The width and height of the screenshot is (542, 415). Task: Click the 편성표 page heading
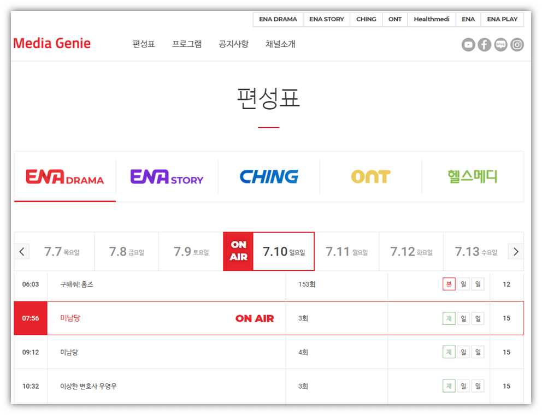click(269, 98)
